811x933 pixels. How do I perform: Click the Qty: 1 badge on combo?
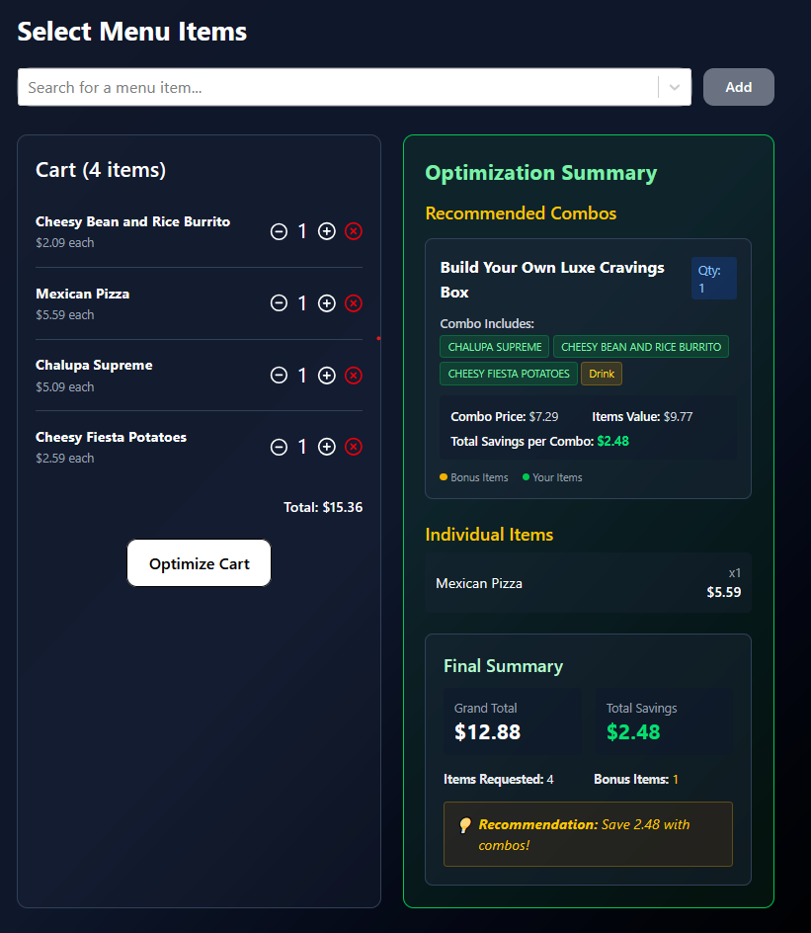[713, 279]
